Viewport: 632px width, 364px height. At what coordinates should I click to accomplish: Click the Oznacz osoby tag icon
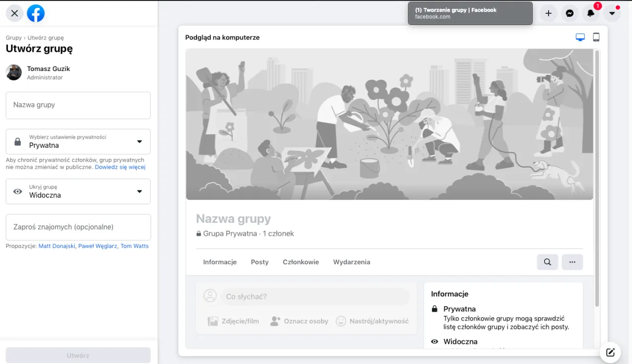[x=275, y=321]
